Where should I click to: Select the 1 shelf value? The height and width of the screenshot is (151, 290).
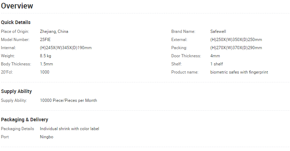[x=217, y=64]
